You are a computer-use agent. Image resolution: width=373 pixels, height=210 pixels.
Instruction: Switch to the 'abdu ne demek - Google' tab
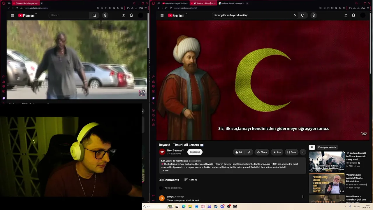coord(231,3)
